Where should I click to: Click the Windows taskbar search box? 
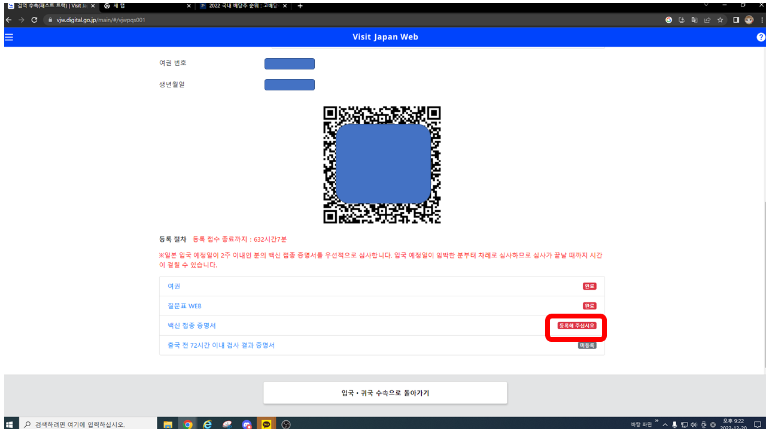(88, 424)
